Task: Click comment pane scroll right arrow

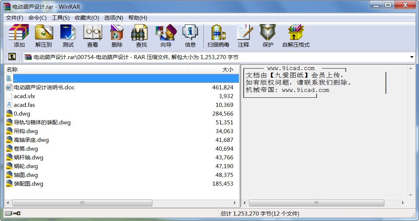Action: point(403,203)
